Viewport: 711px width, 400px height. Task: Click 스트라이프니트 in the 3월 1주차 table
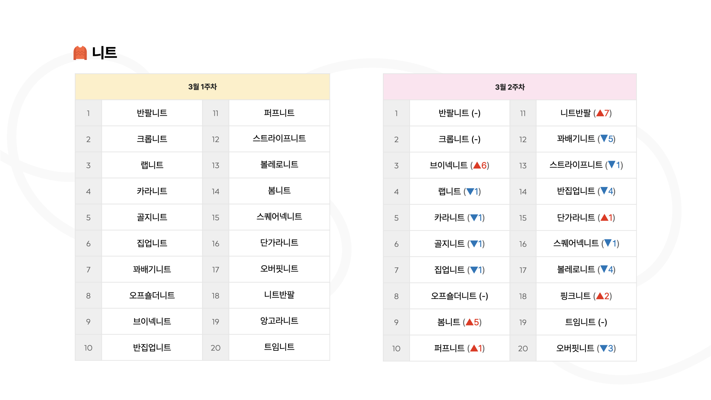279,139
